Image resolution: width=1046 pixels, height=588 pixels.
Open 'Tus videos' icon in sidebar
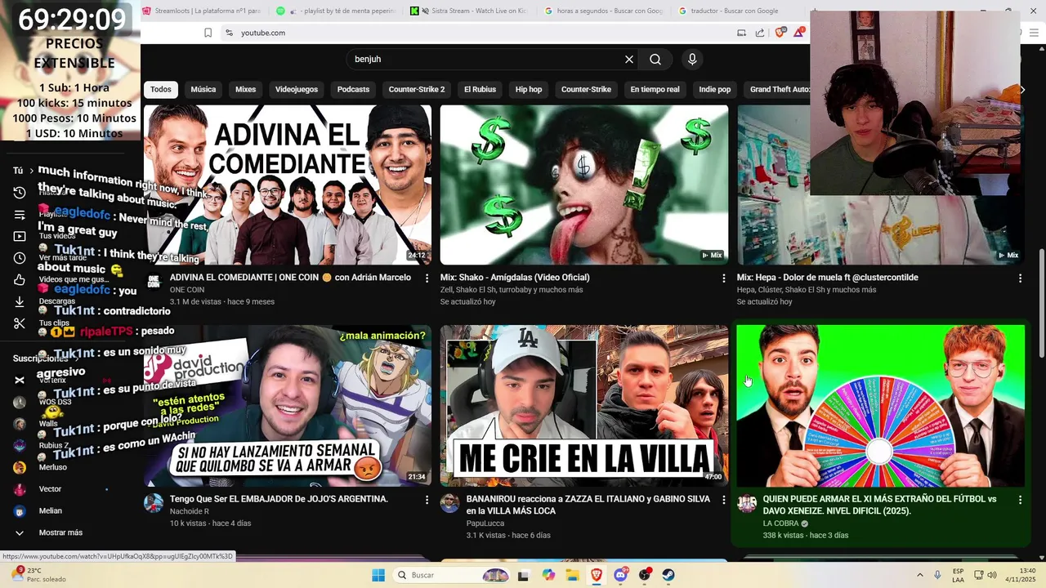coord(20,236)
